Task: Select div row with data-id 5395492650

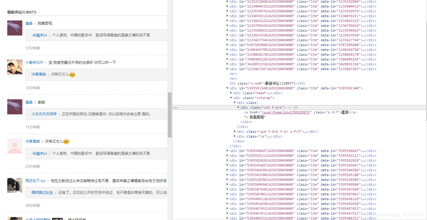Action: (x=303, y=204)
